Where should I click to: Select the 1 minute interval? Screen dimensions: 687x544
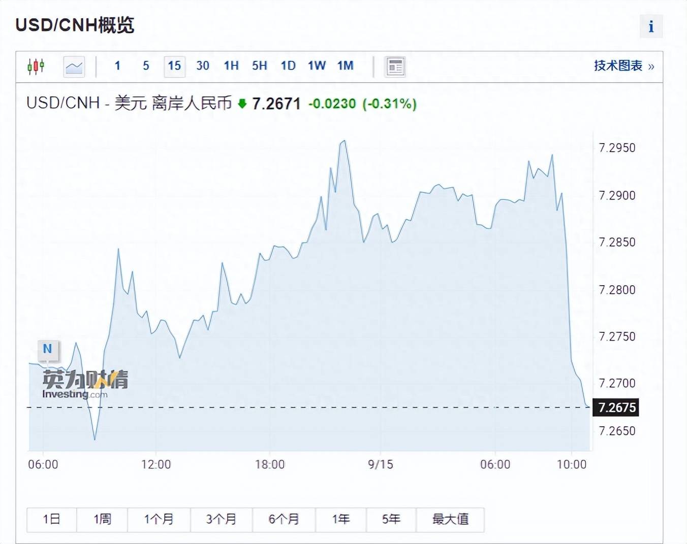(x=117, y=66)
